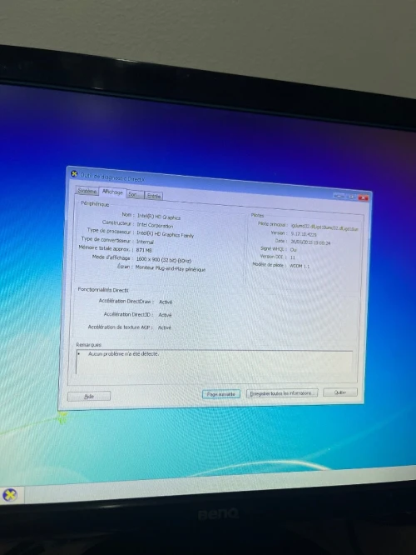Screen dimensions: 416x555
Task: Click the DirectX diagnostic taskbar icon
Action: coord(9,495)
